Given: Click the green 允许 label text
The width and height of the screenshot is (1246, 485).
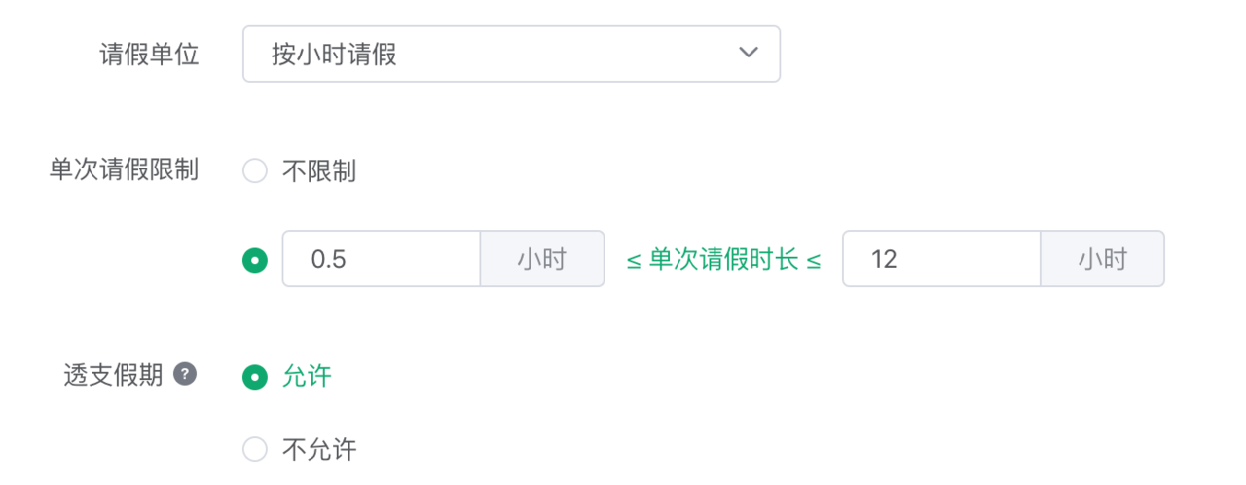Looking at the screenshot, I should (307, 376).
